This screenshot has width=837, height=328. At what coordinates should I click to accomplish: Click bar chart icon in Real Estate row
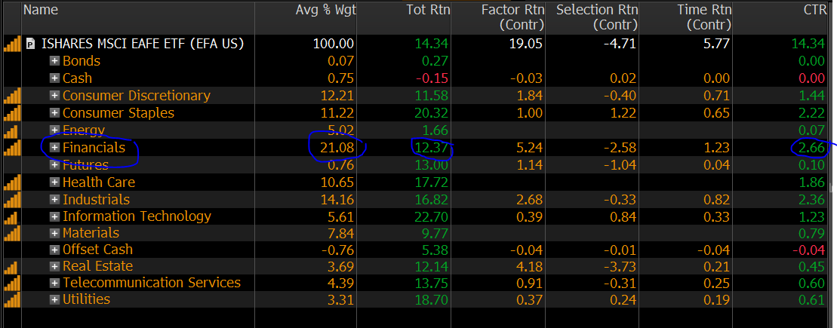[x=11, y=266]
